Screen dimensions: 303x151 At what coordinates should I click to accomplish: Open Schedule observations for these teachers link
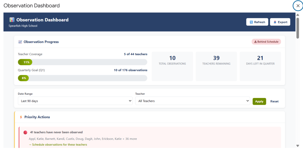point(58,145)
